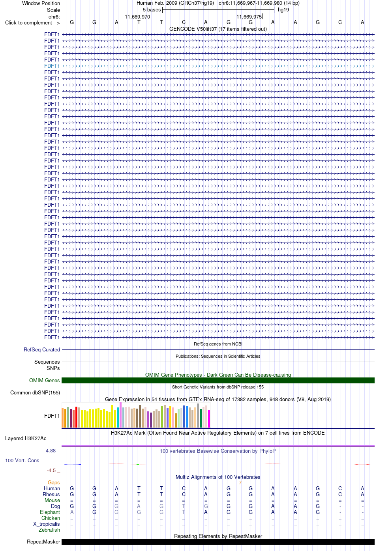Click the 'Gaps' row label
Image resolution: width=375 pixels, height=551 pixels.
(x=54, y=483)
